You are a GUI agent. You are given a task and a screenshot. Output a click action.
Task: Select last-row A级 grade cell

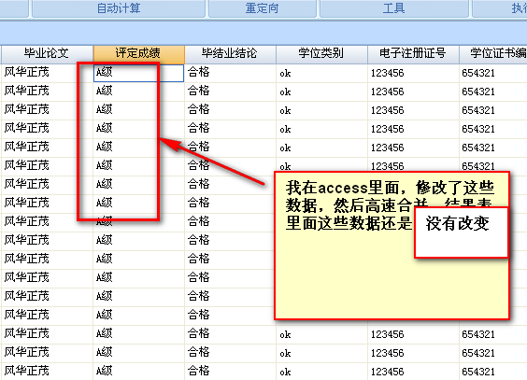[x=138, y=372]
